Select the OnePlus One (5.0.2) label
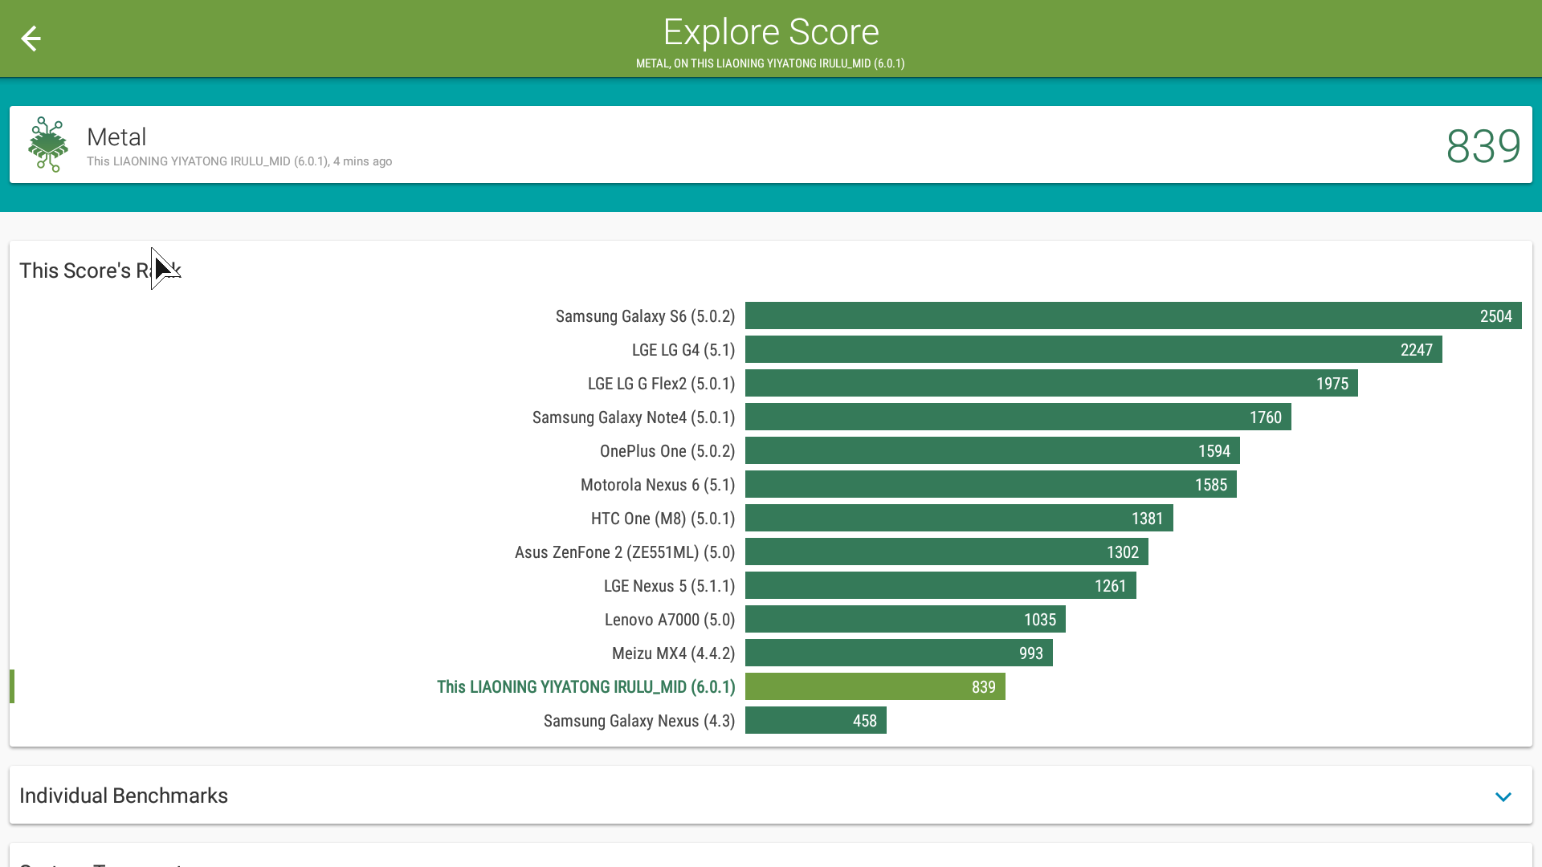The height and width of the screenshot is (867, 1542). 667,451
